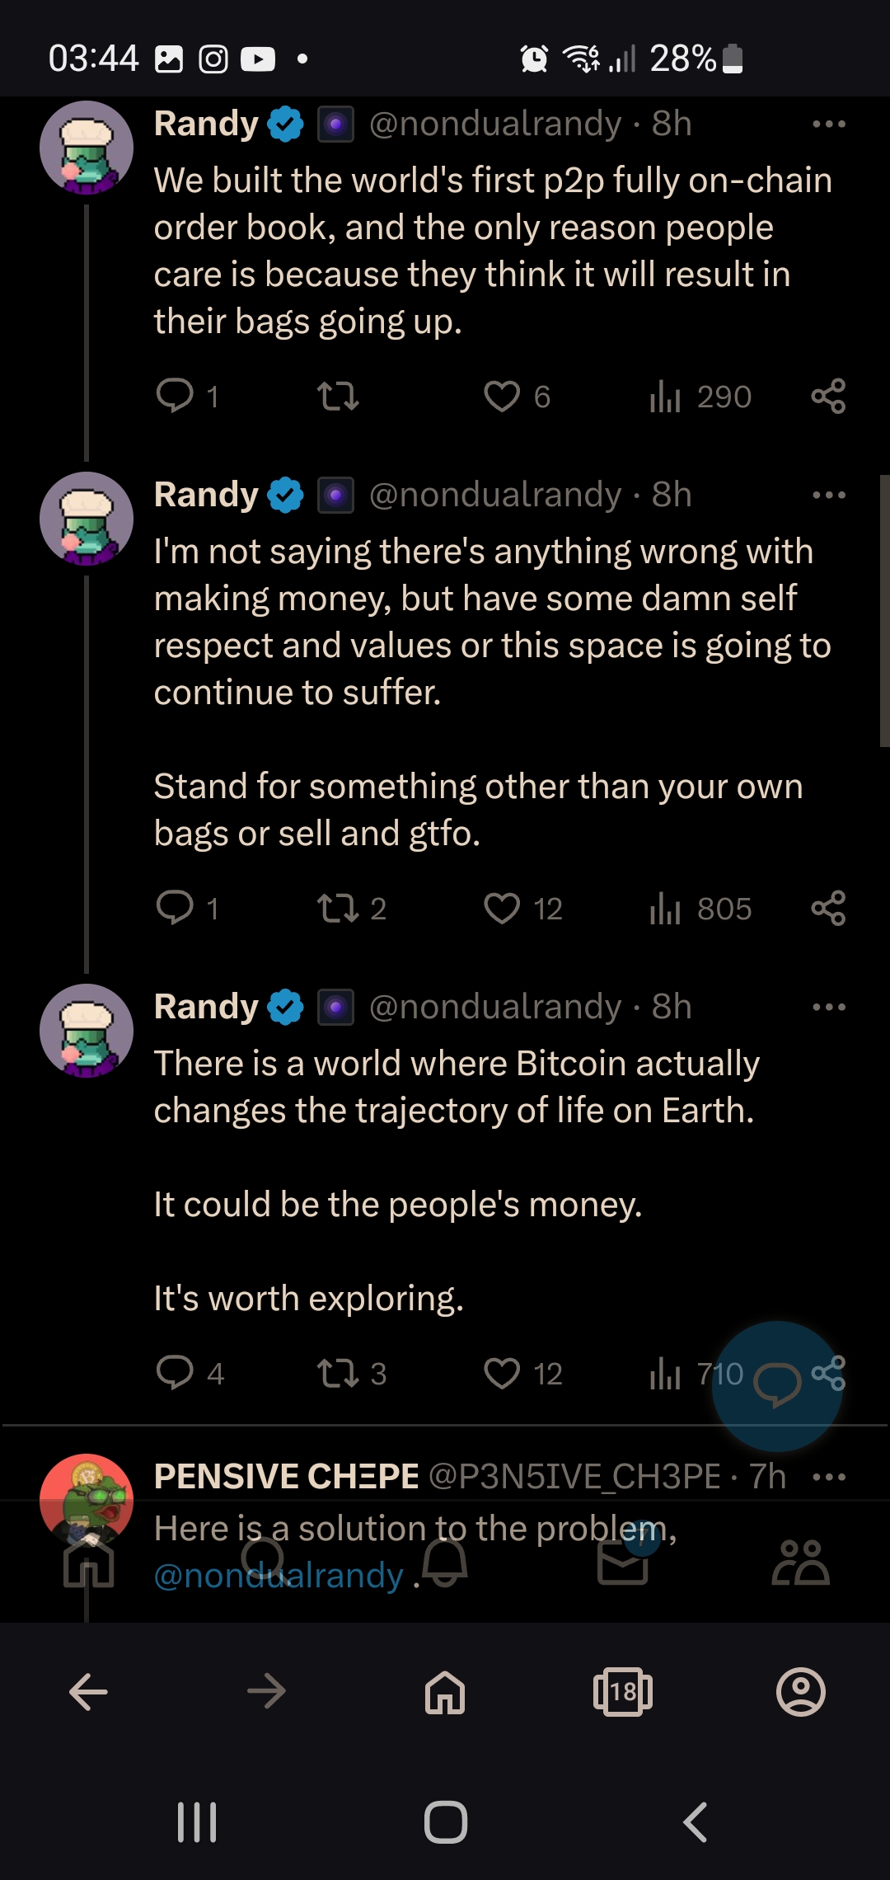
Task: Like the tweet with 12 likes about self respect
Action: click(502, 909)
